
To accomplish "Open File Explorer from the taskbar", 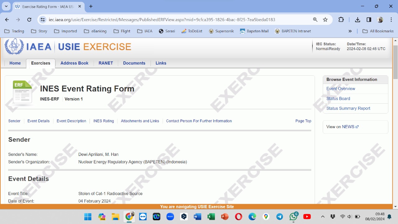I will point(115,217).
